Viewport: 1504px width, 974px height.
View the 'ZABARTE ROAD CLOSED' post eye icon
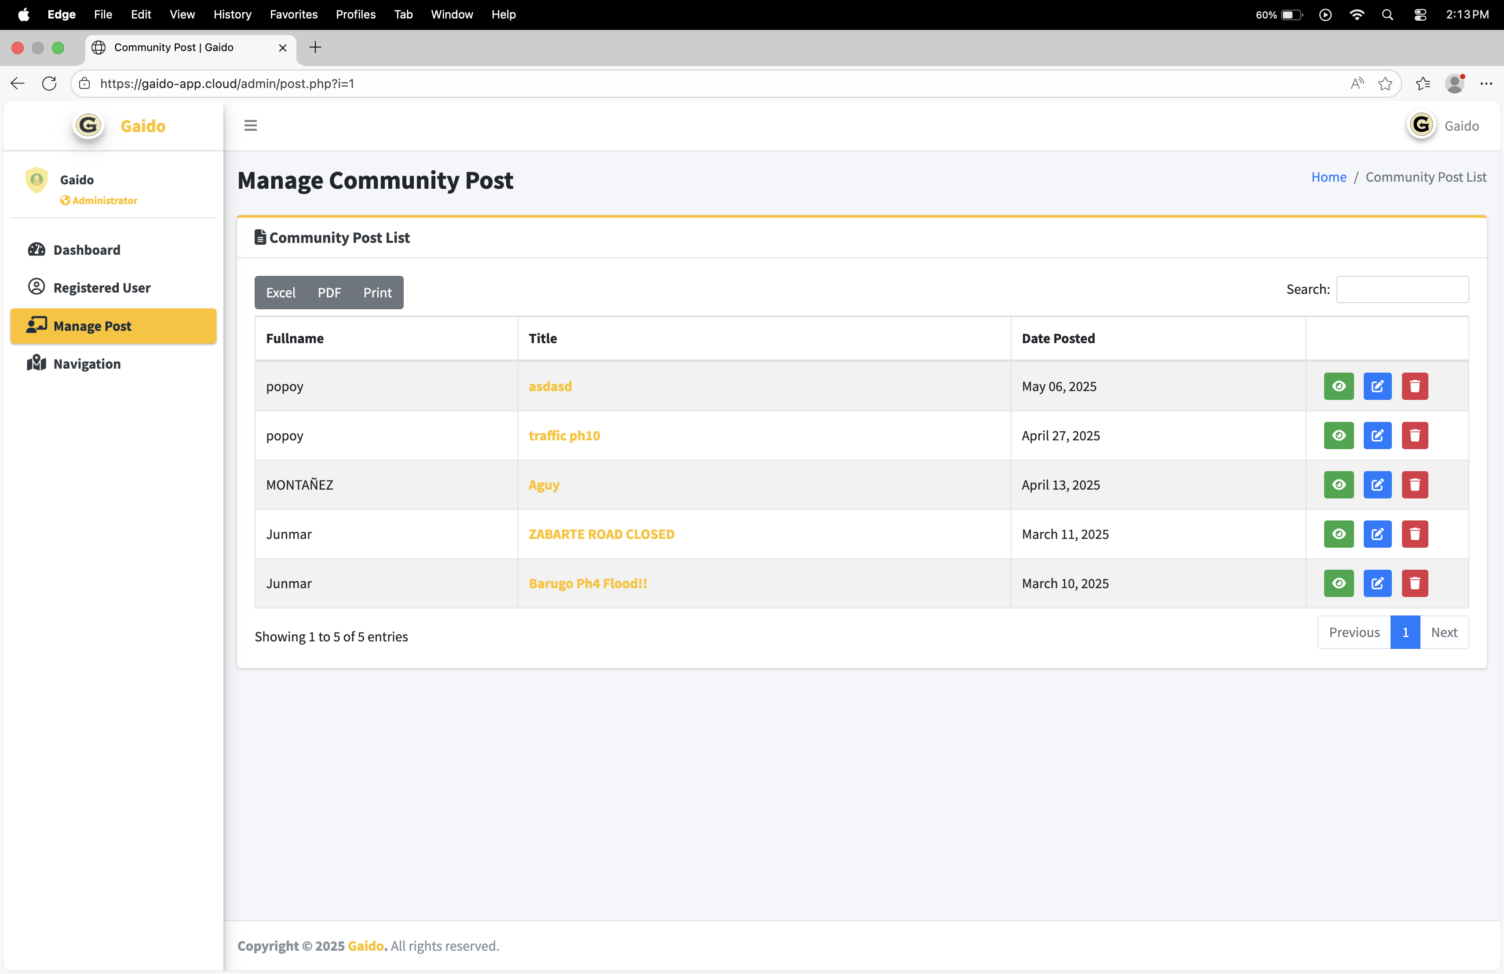1339,534
